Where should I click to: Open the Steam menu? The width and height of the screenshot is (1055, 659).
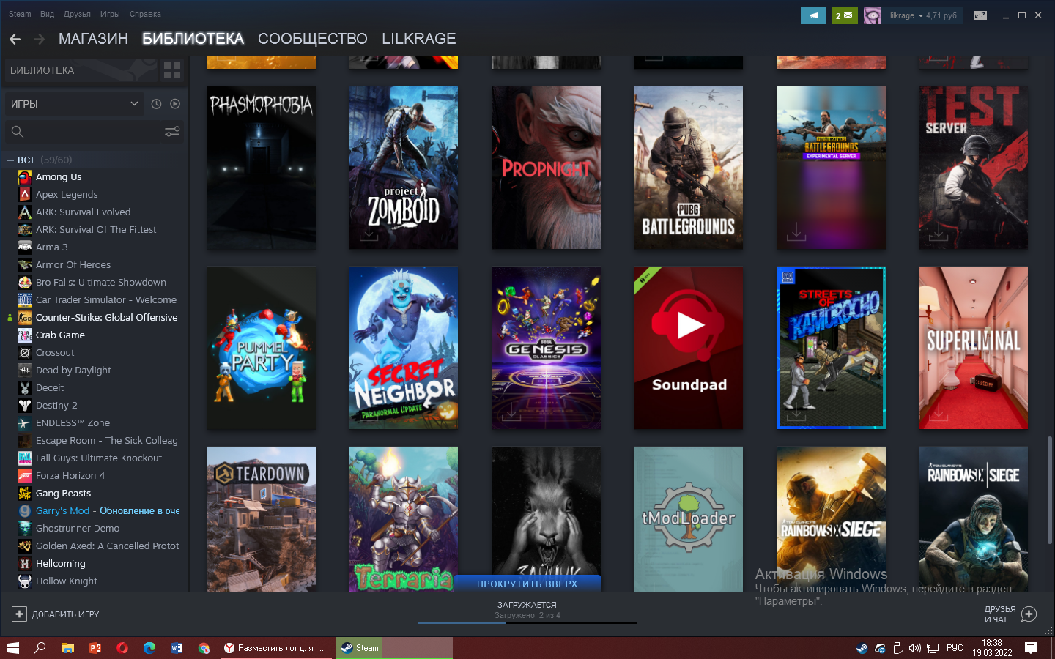pos(20,14)
